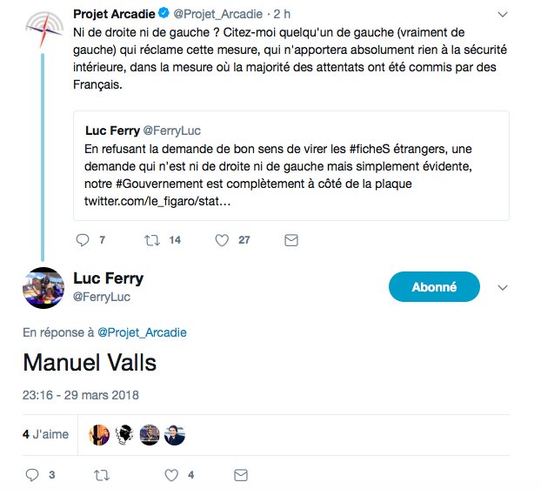Open Luc Ferry's profile picture
Image resolution: width=541 pixels, height=489 pixels.
tap(42, 289)
